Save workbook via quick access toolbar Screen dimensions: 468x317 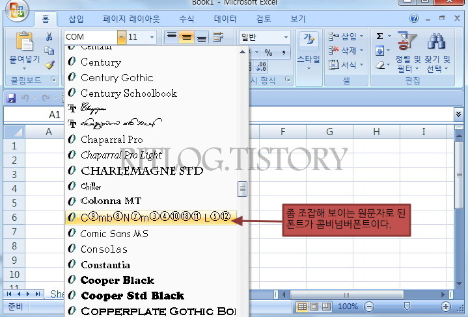click(x=11, y=98)
